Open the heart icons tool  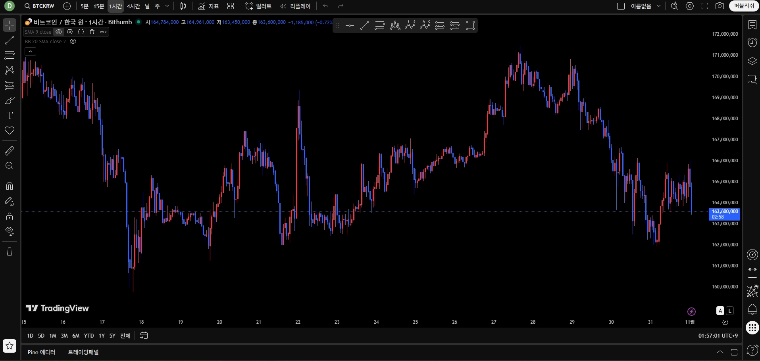[10, 131]
